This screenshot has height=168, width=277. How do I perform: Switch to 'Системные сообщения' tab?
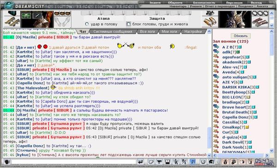(x=113, y=31)
